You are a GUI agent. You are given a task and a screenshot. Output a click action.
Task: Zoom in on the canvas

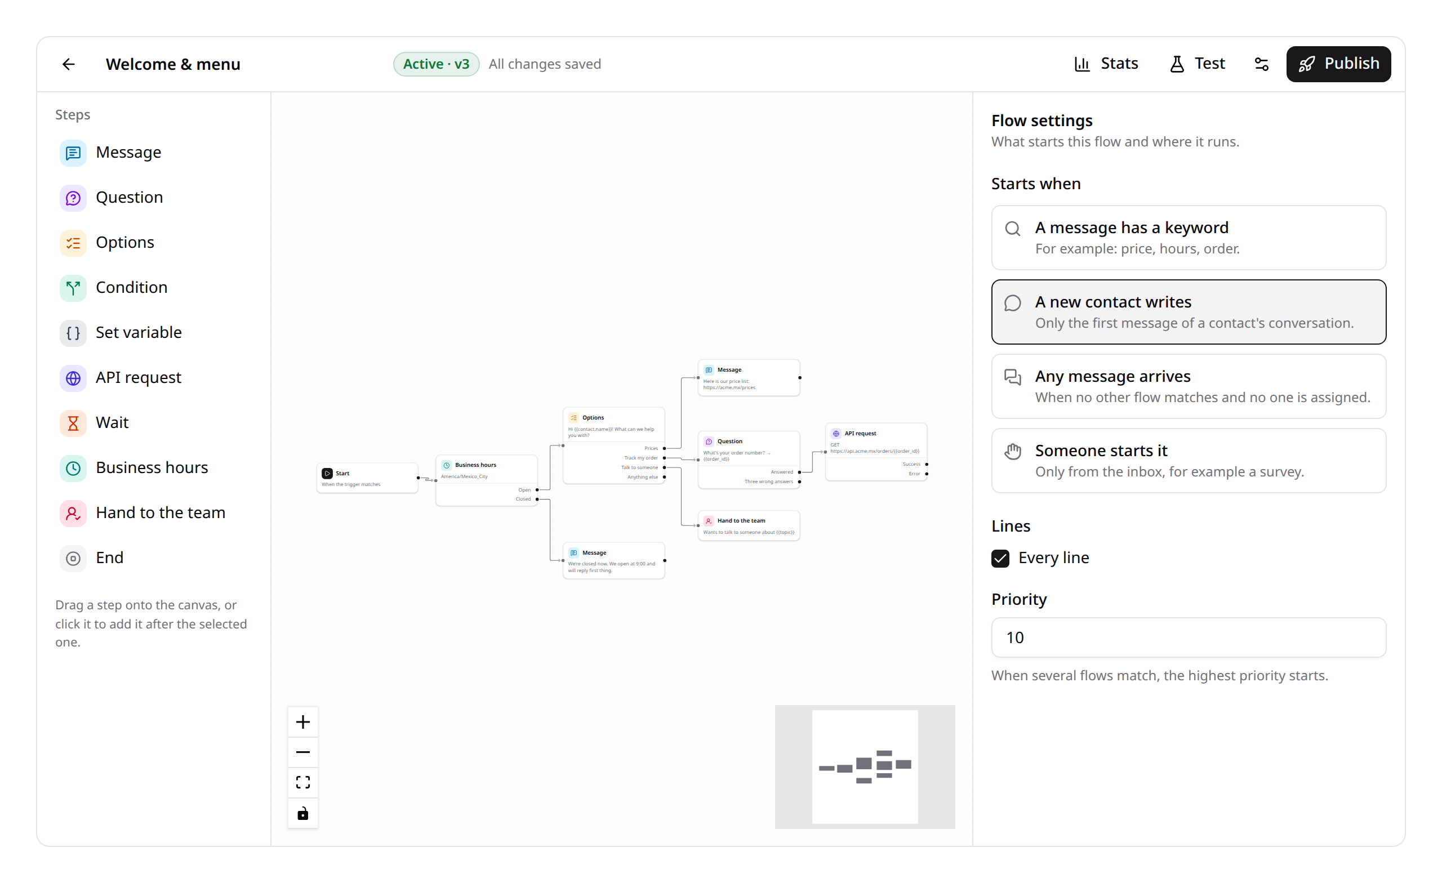[x=302, y=722]
